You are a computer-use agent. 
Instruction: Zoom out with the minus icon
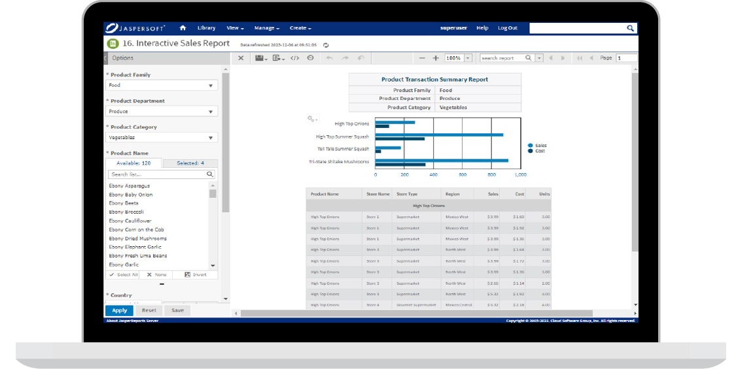422,58
